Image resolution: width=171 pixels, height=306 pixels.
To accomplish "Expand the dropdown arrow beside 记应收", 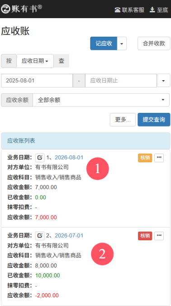I will tap(122, 44).
